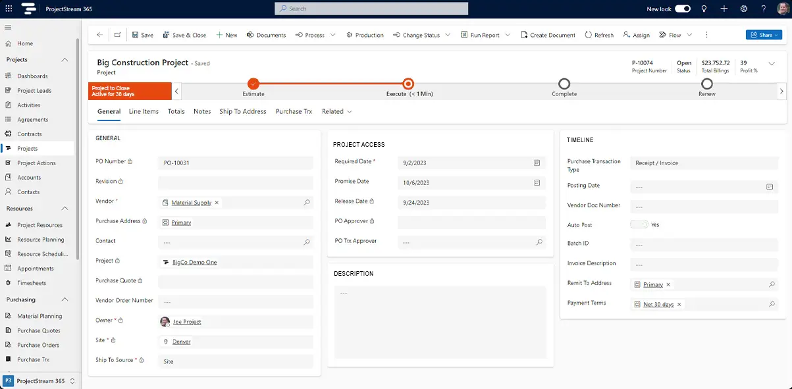Open Change Status dropdown

click(448, 35)
